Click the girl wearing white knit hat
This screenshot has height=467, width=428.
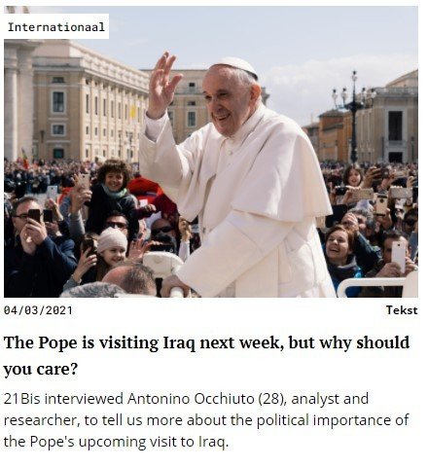tap(110, 251)
